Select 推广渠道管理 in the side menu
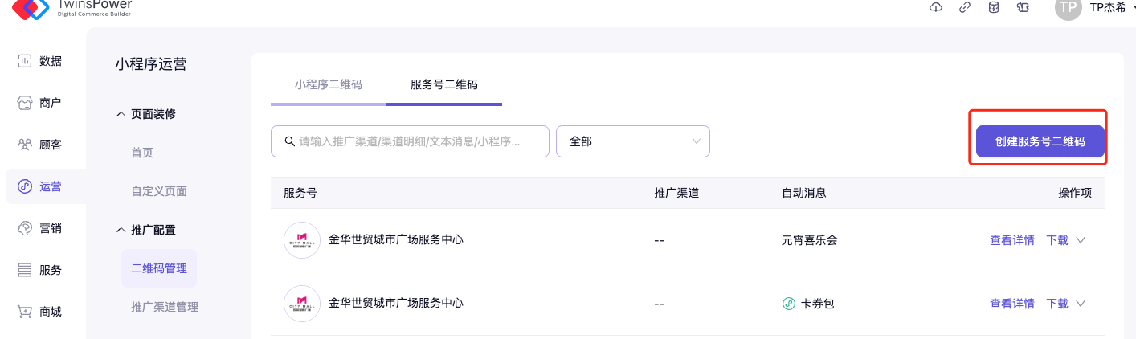This screenshot has width=1136, height=339. (165, 307)
